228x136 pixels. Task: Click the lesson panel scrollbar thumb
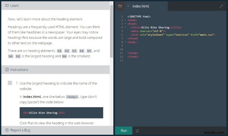pos(111,31)
